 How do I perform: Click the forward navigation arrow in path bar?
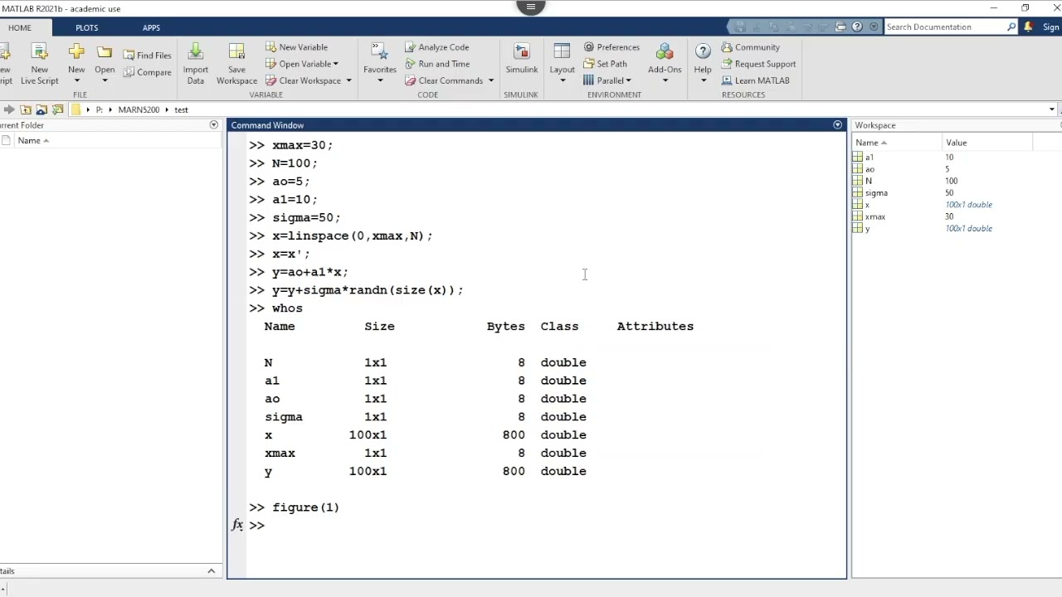[10, 109]
